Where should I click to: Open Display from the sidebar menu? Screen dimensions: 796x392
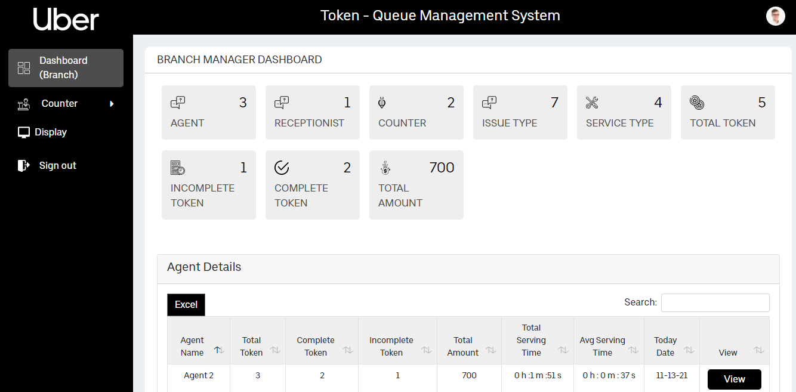pyautogui.click(x=50, y=132)
